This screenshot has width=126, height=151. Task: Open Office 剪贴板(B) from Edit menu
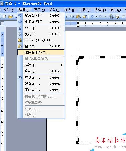41,40
